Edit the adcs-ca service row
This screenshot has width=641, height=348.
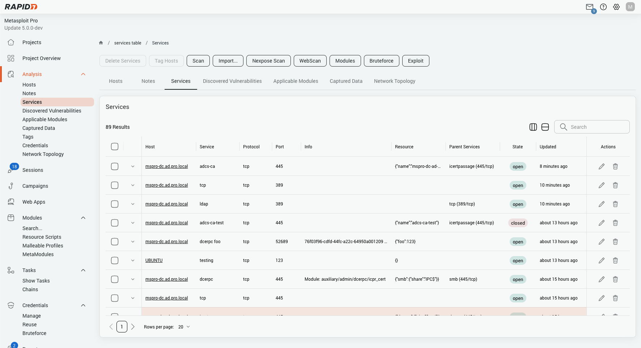[602, 166]
